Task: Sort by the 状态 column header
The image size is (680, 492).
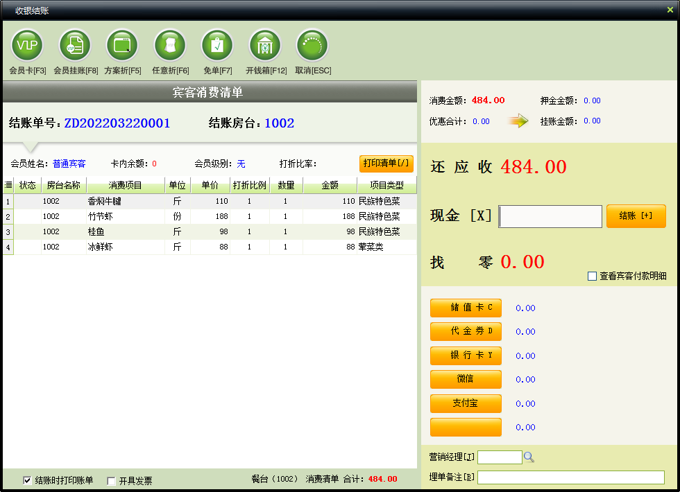Action: 27,186
